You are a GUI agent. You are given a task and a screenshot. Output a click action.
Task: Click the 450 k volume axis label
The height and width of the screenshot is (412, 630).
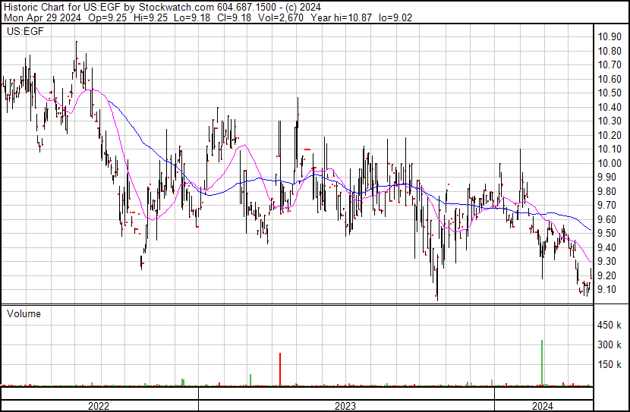(610, 326)
